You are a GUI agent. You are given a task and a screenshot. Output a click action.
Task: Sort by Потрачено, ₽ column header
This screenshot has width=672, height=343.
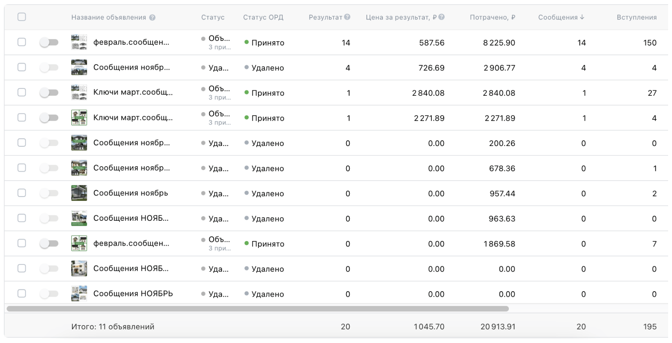pos(492,18)
